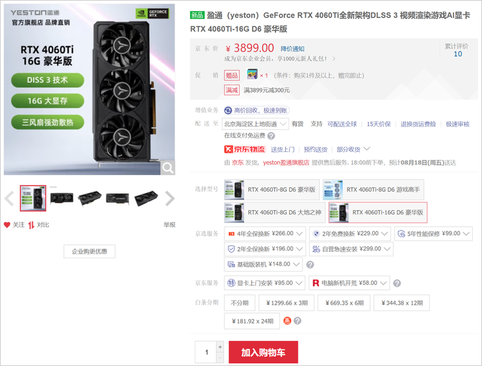Show next thumbnails with right arrow
This screenshot has height=366, width=482.
coord(170,198)
